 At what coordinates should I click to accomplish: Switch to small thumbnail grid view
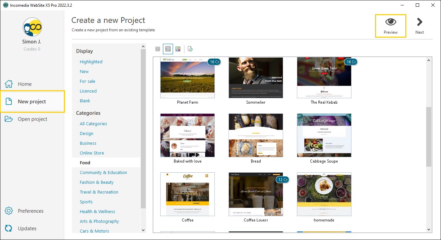158,49
